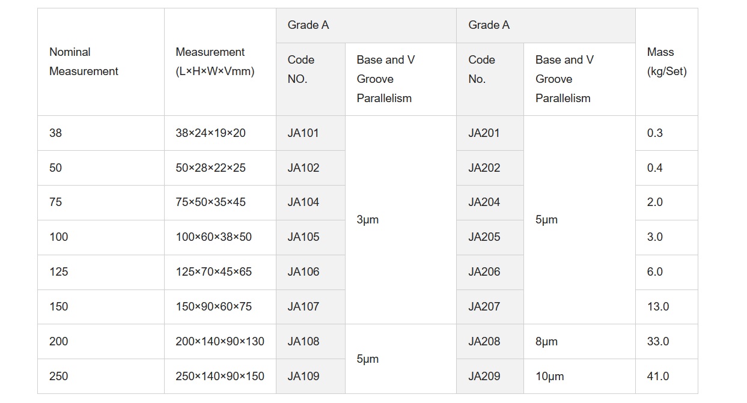The image size is (747, 403).
Task: Click the Mass (kg/Set) header
Action: [666, 62]
